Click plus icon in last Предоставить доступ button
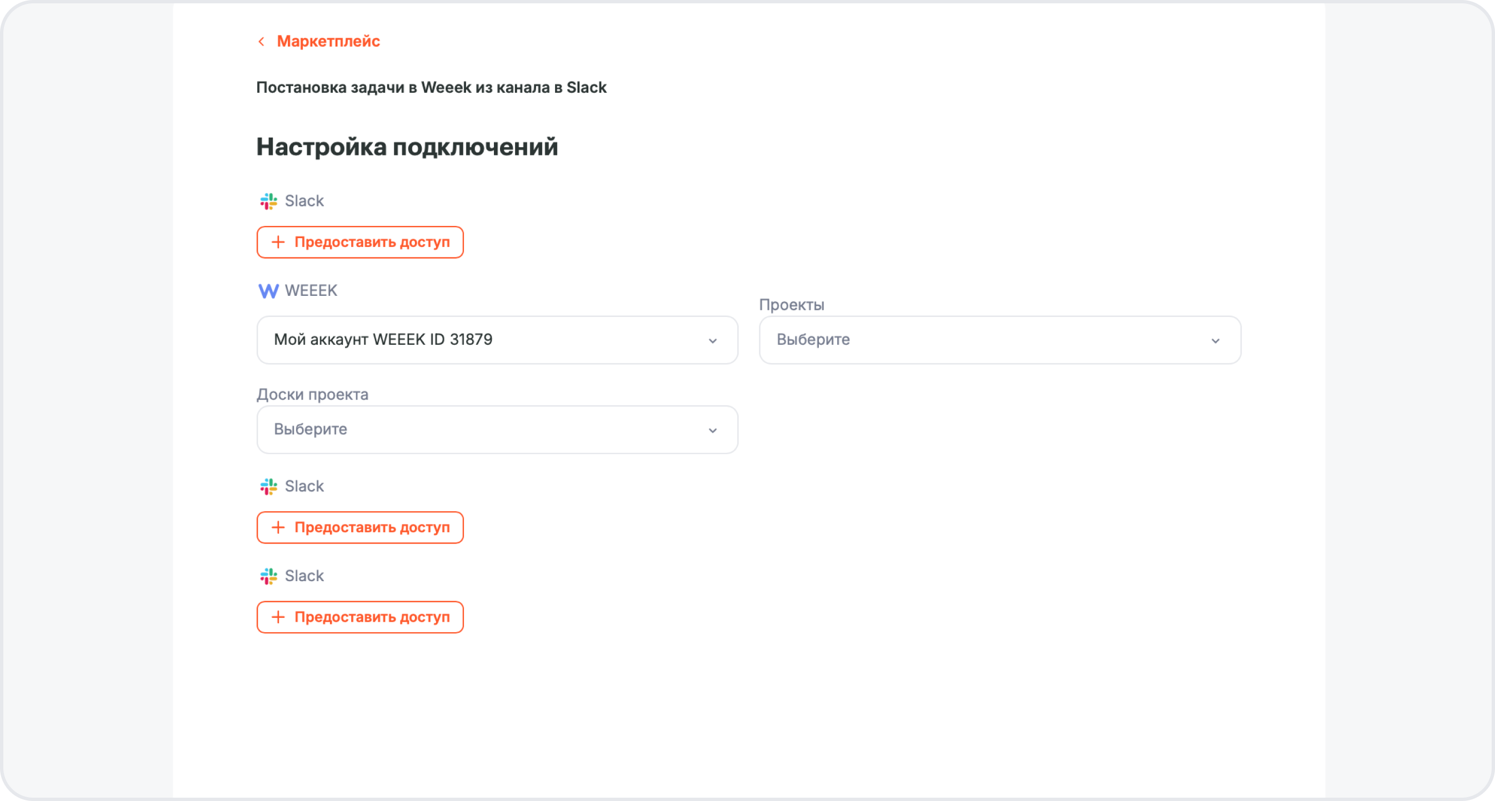Viewport: 1495px width, 801px height. (x=278, y=617)
